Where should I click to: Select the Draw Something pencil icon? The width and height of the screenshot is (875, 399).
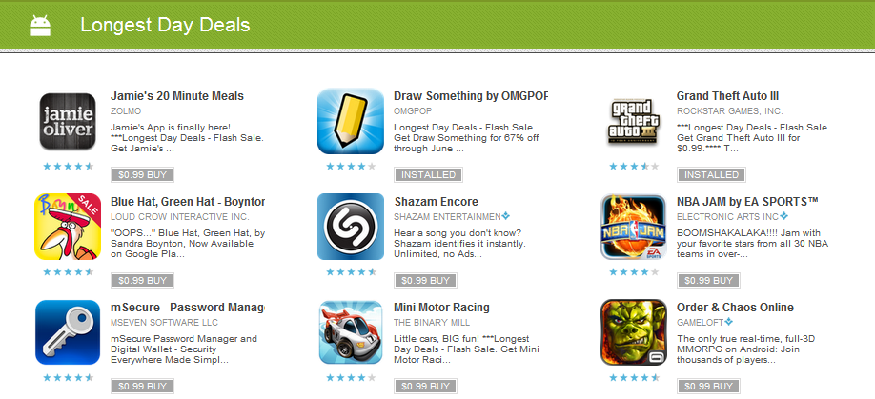coord(351,121)
